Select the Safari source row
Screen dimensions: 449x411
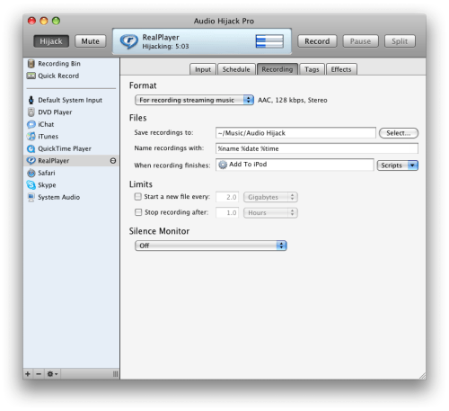tap(71, 173)
